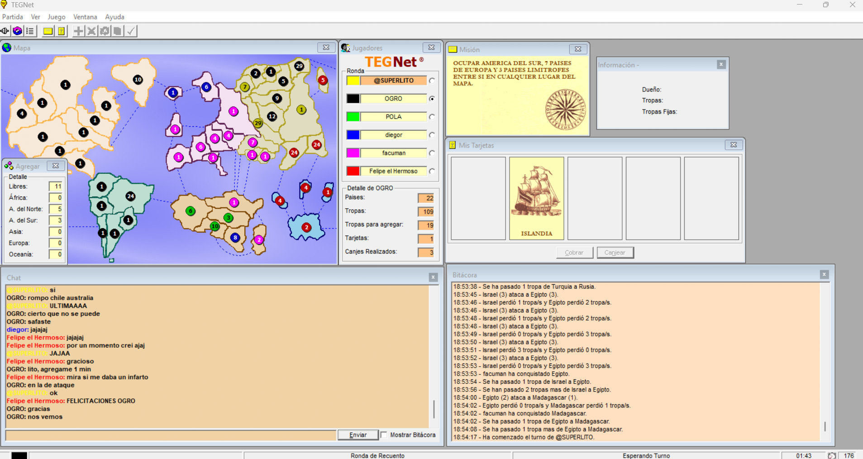
Task: Click the blue color swatch beside diegor
Action: click(x=353, y=135)
